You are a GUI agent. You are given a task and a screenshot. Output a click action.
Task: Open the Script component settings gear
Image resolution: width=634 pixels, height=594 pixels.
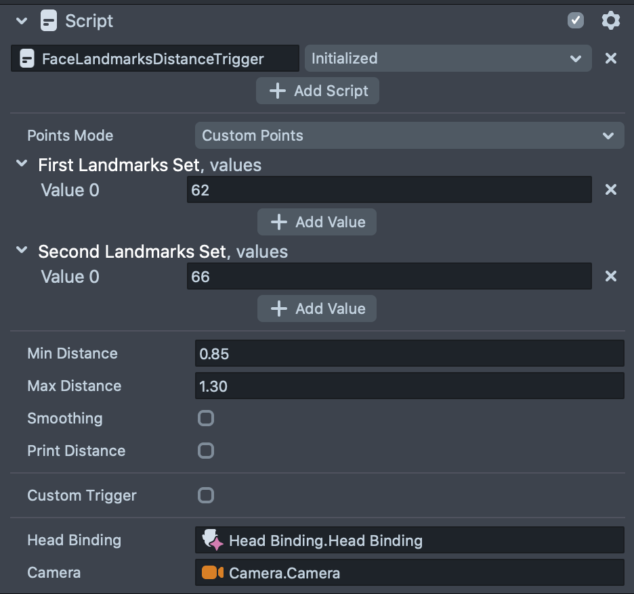pos(610,21)
